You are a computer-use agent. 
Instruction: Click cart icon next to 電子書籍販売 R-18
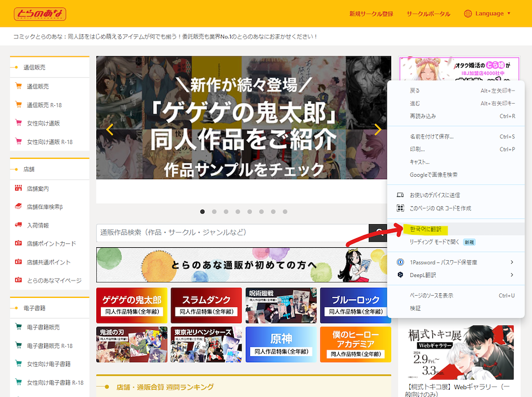coord(19,345)
